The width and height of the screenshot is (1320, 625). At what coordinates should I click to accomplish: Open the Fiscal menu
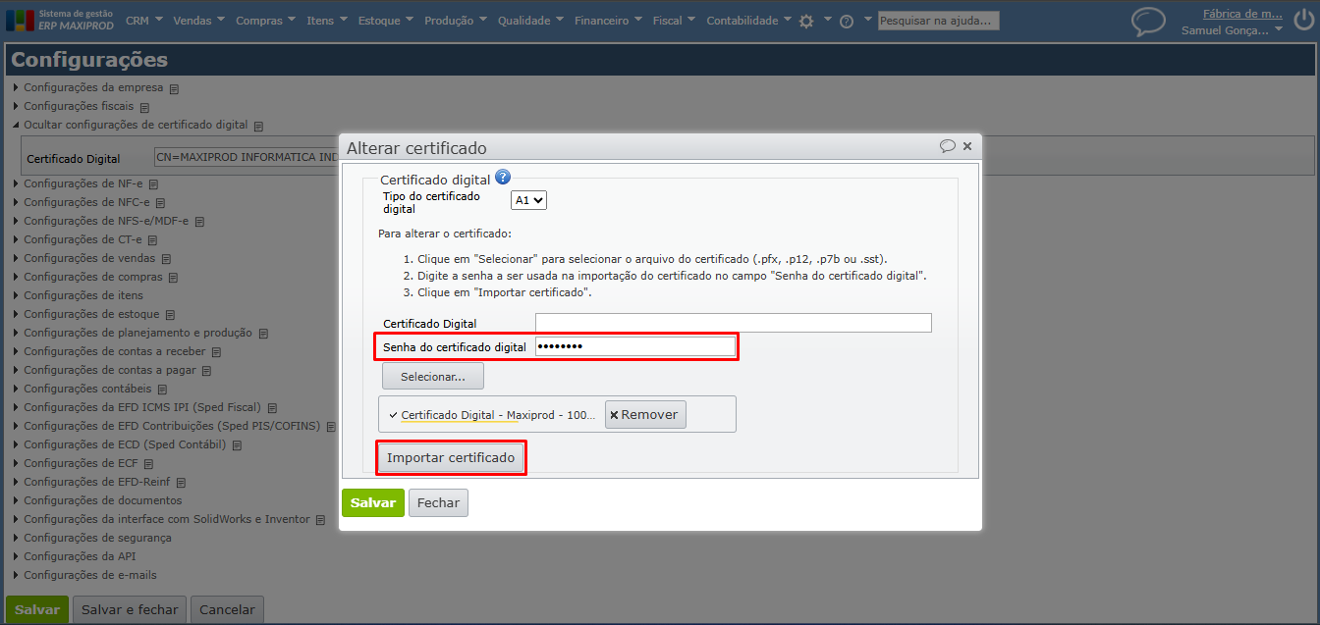click(x=674, y=21)
